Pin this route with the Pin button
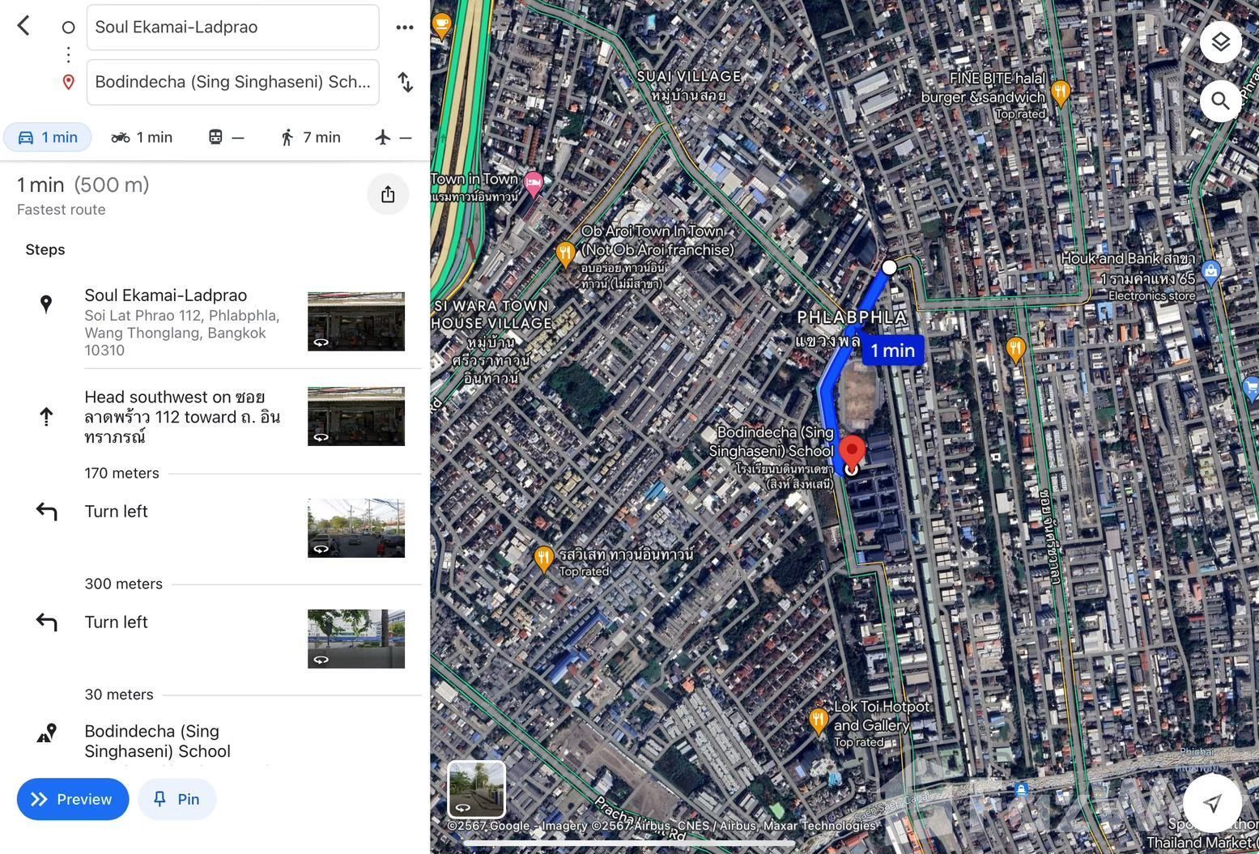The height and width of the screenshot is (854, 1259). coord(177,799)
